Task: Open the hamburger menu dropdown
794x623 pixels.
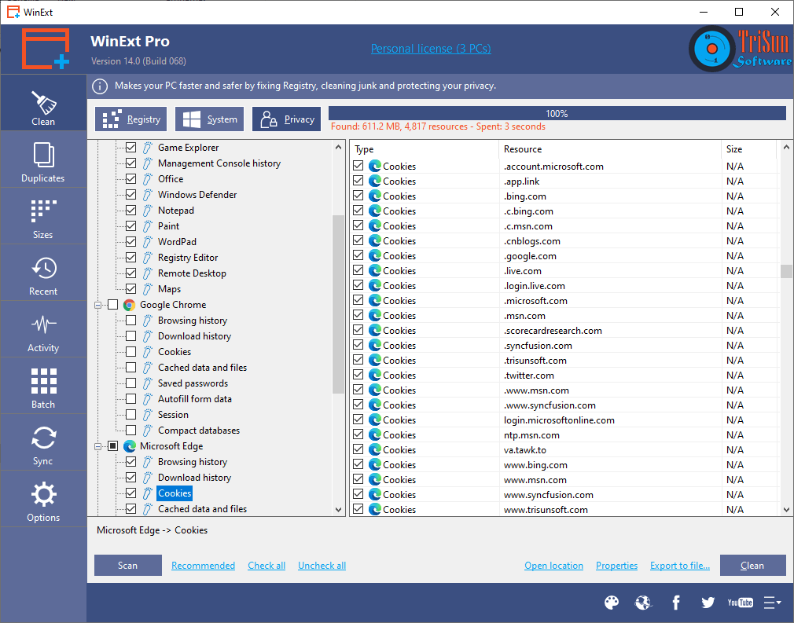Action: coord(773,602)
